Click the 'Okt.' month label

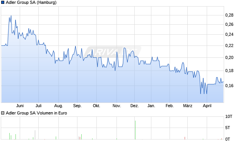point(96,106)
